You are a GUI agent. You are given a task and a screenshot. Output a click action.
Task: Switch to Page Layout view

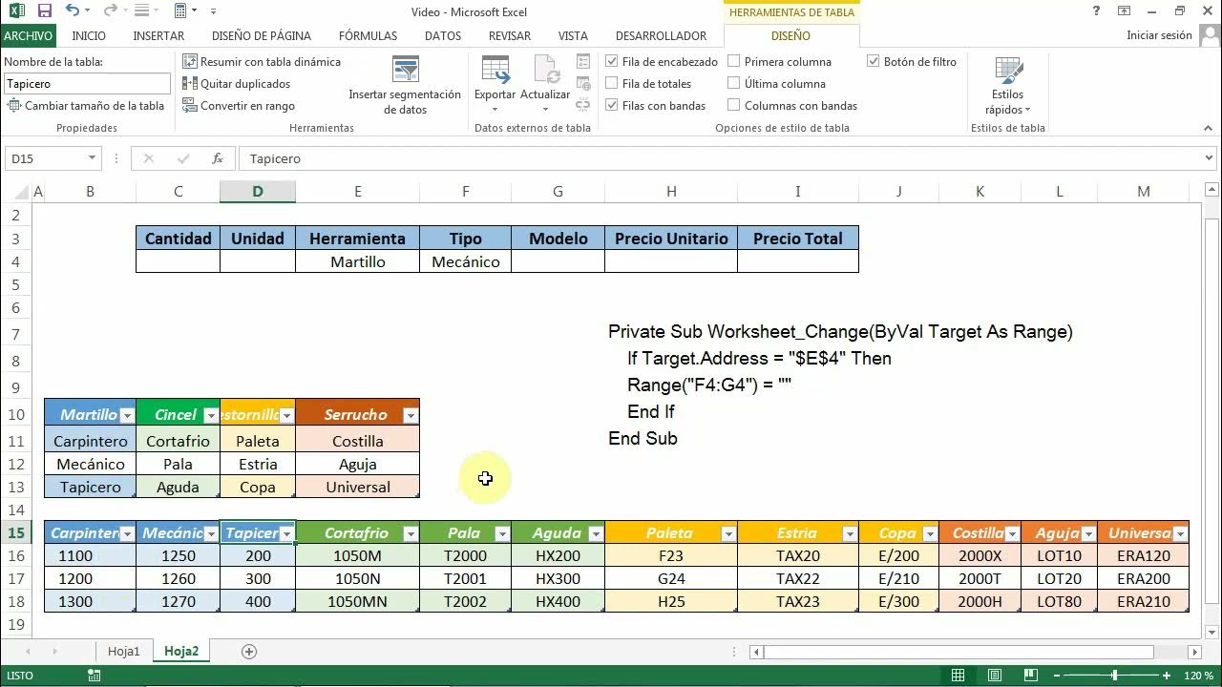[995, 676]
